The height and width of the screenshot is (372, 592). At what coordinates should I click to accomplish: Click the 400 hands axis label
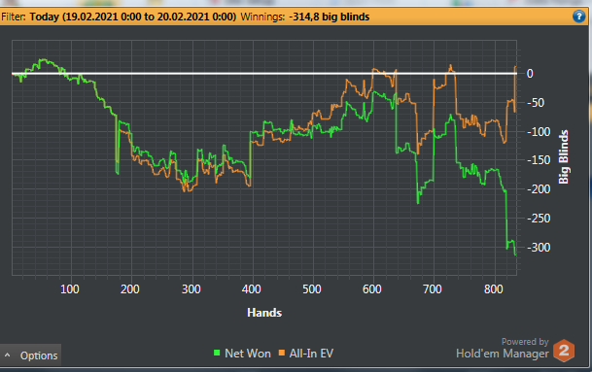(x=251, y=289)
